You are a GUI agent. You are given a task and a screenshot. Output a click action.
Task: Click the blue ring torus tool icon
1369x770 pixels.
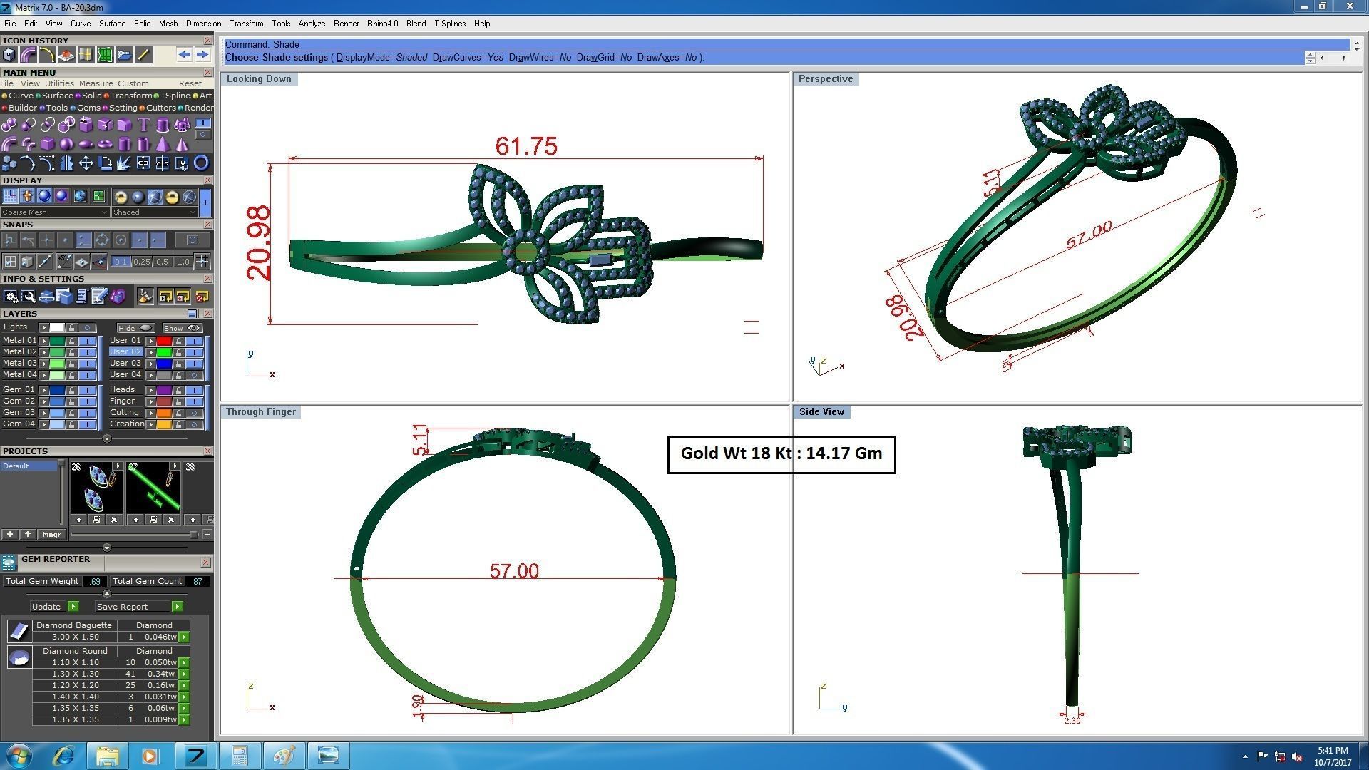pyautogui.click(x=201, y=163)
